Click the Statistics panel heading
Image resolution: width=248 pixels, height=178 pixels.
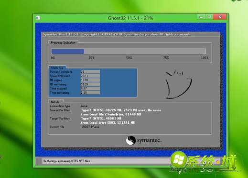(x=57, y=68)
